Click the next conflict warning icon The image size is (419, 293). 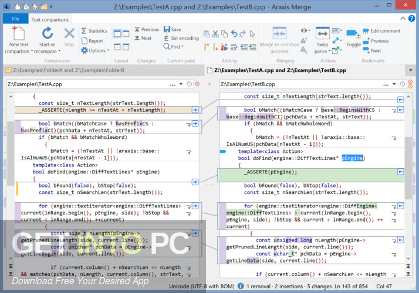[303, 50]
